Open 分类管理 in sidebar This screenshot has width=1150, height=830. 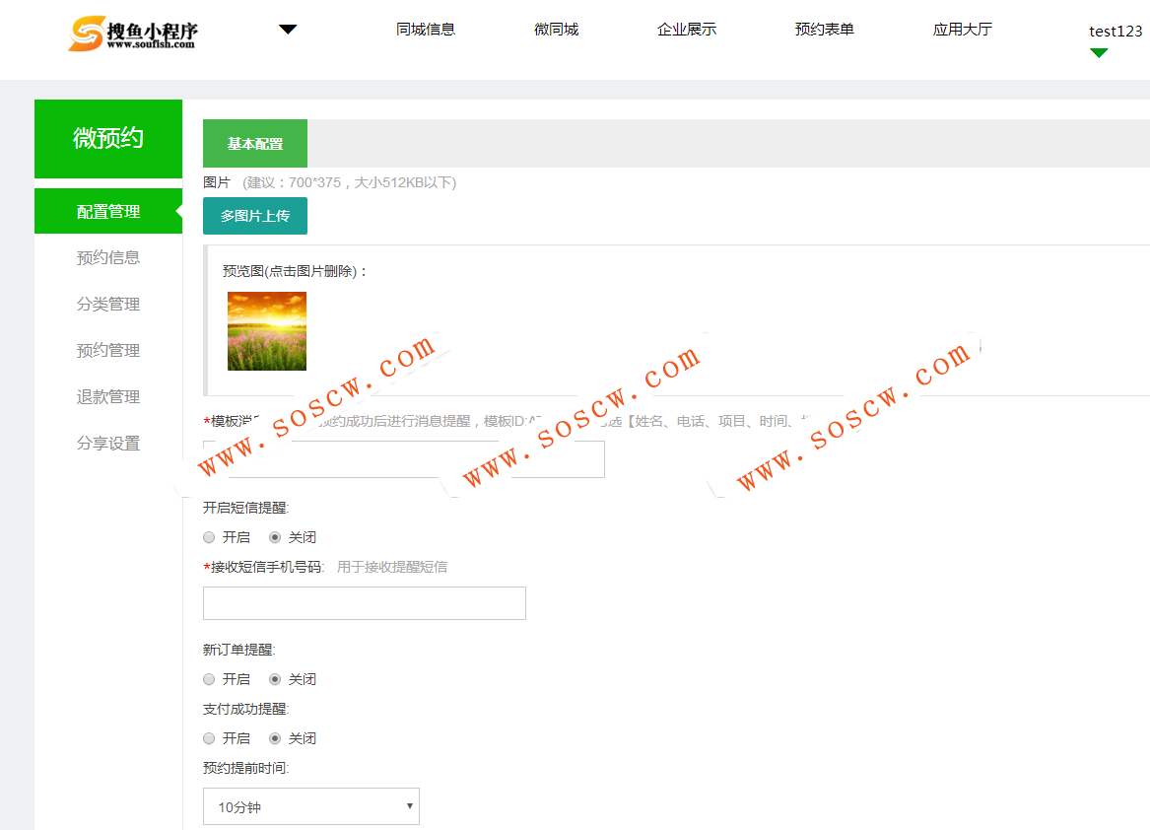pyautogui.click(x=107, y=304)
